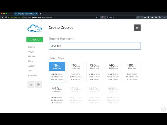
Task: Go to browser home page icon
Action: [152, 17]
